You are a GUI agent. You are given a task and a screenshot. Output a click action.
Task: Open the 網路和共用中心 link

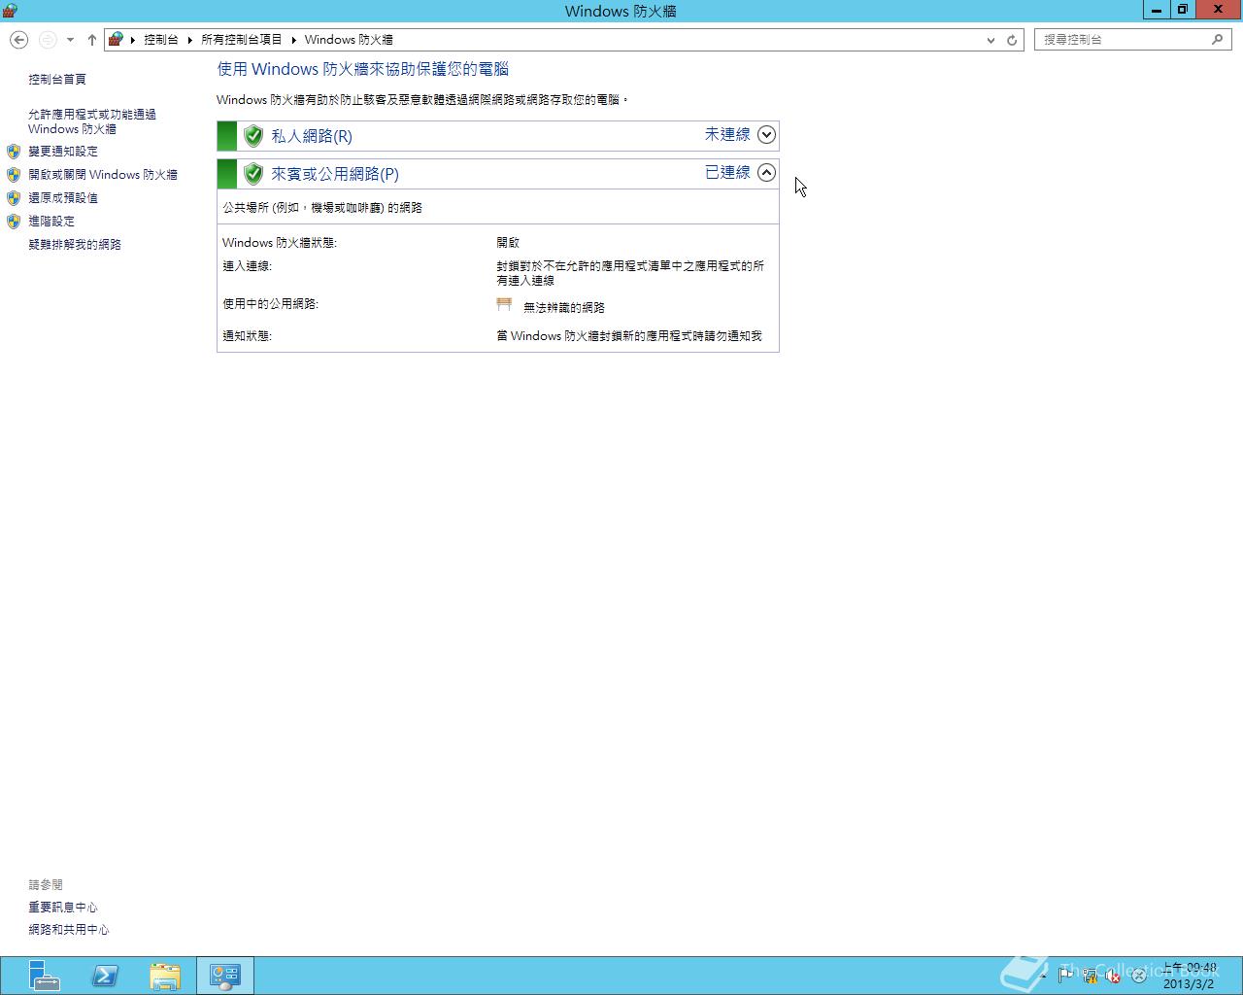coord(69,930)
